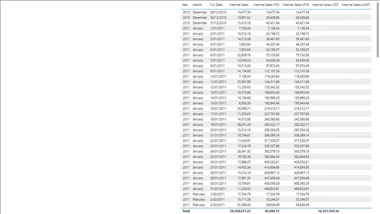Sort table by the Year column header
This screenshot has height=214, width=380.
[185, 5]
